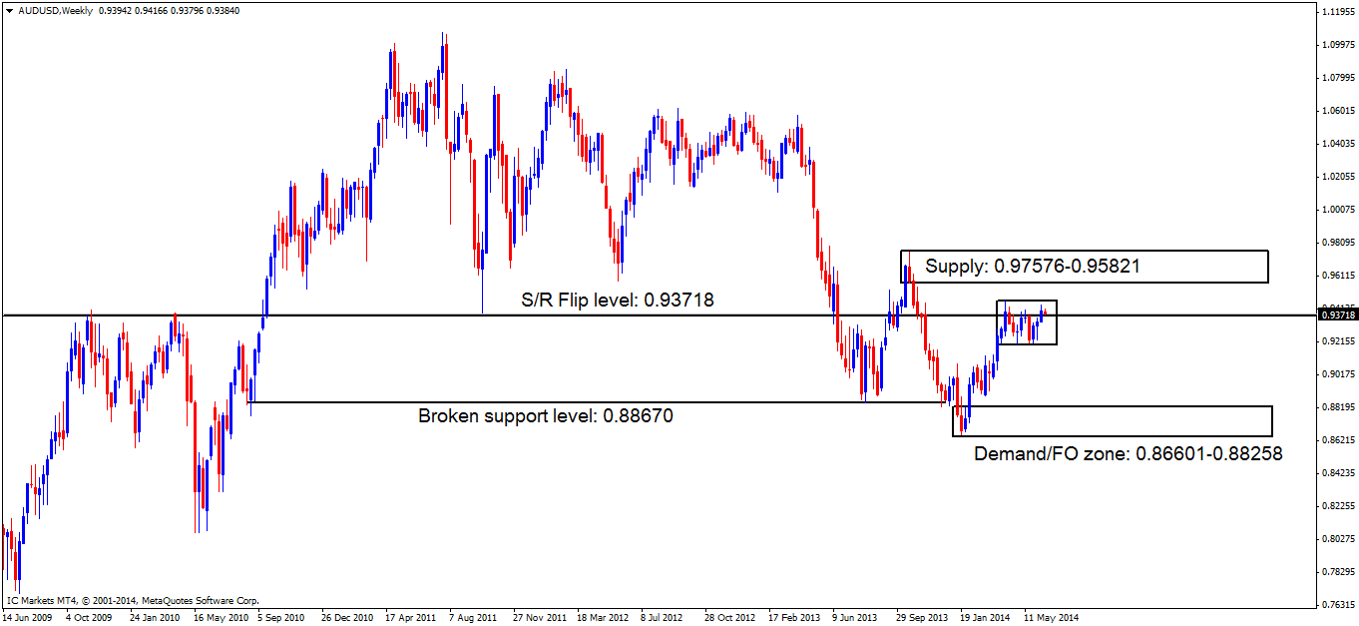Select the Supply: 0.97576-0.95821 label
Screen dimensions: 1359x626
click(1033, 267)
